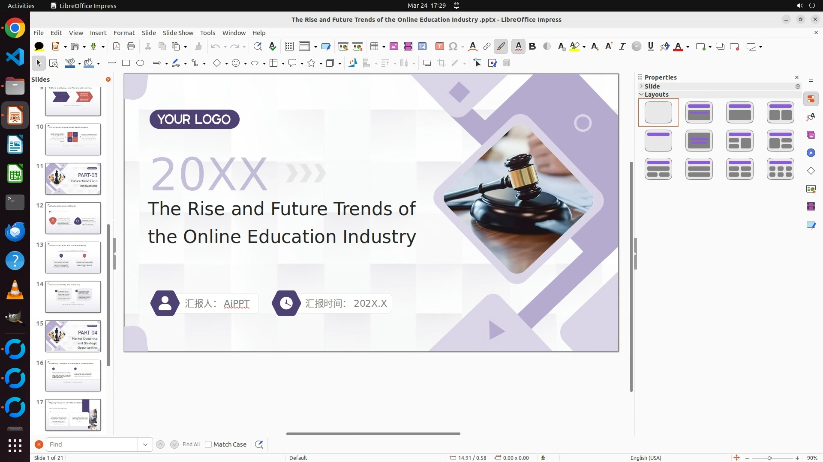Click the Find All button
The height and width of the screenshot is (462, 823).
pos(191,444)
